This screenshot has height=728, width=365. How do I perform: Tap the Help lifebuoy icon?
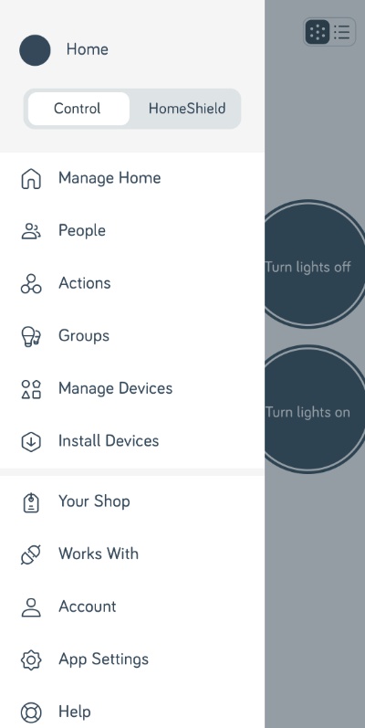tap(31, 712)
